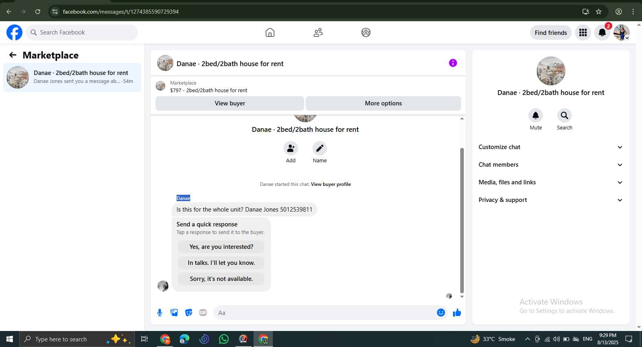Open Task View on the taskbar

click(144, 339)
